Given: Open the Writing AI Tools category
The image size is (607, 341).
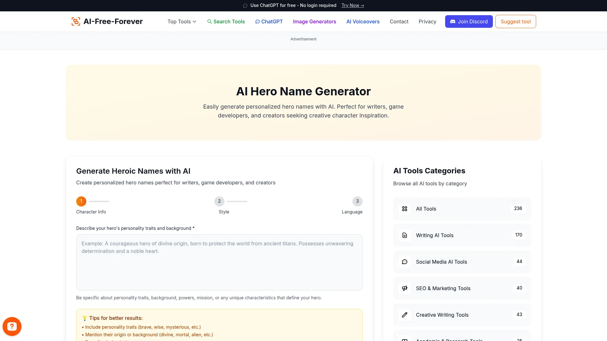Looking at the screenshot, I should [x=462, y=235].
